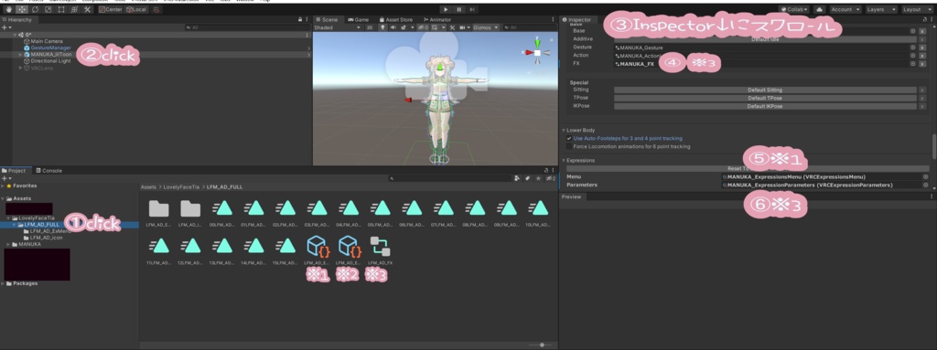Toggle the Center pivot mode button
Viewport: 937px width, 350px height.
click(111, 9)
